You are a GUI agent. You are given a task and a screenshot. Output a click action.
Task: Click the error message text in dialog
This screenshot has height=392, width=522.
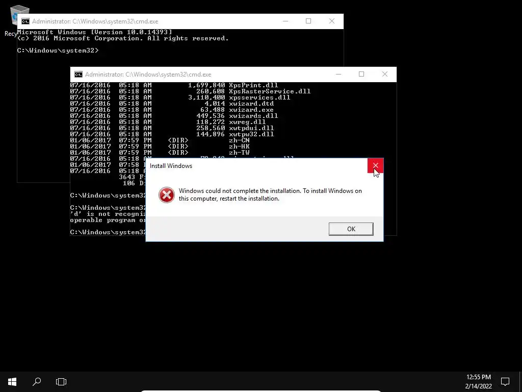(270, 194)
